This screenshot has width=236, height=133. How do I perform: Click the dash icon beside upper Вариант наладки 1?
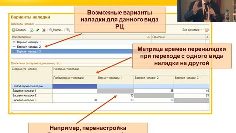click(x=14, y=42)
